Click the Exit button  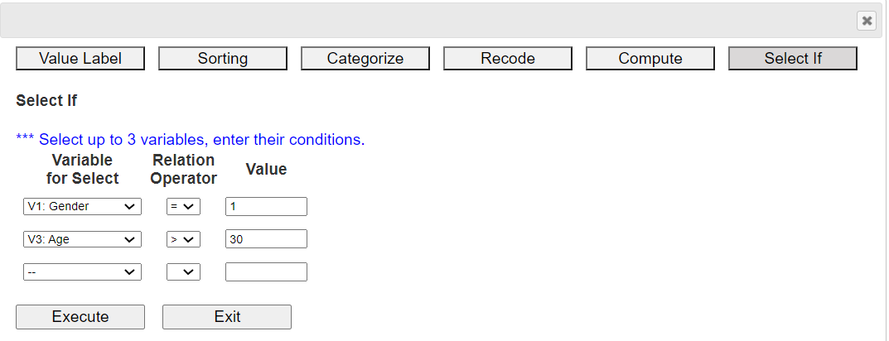click(227, 317)
